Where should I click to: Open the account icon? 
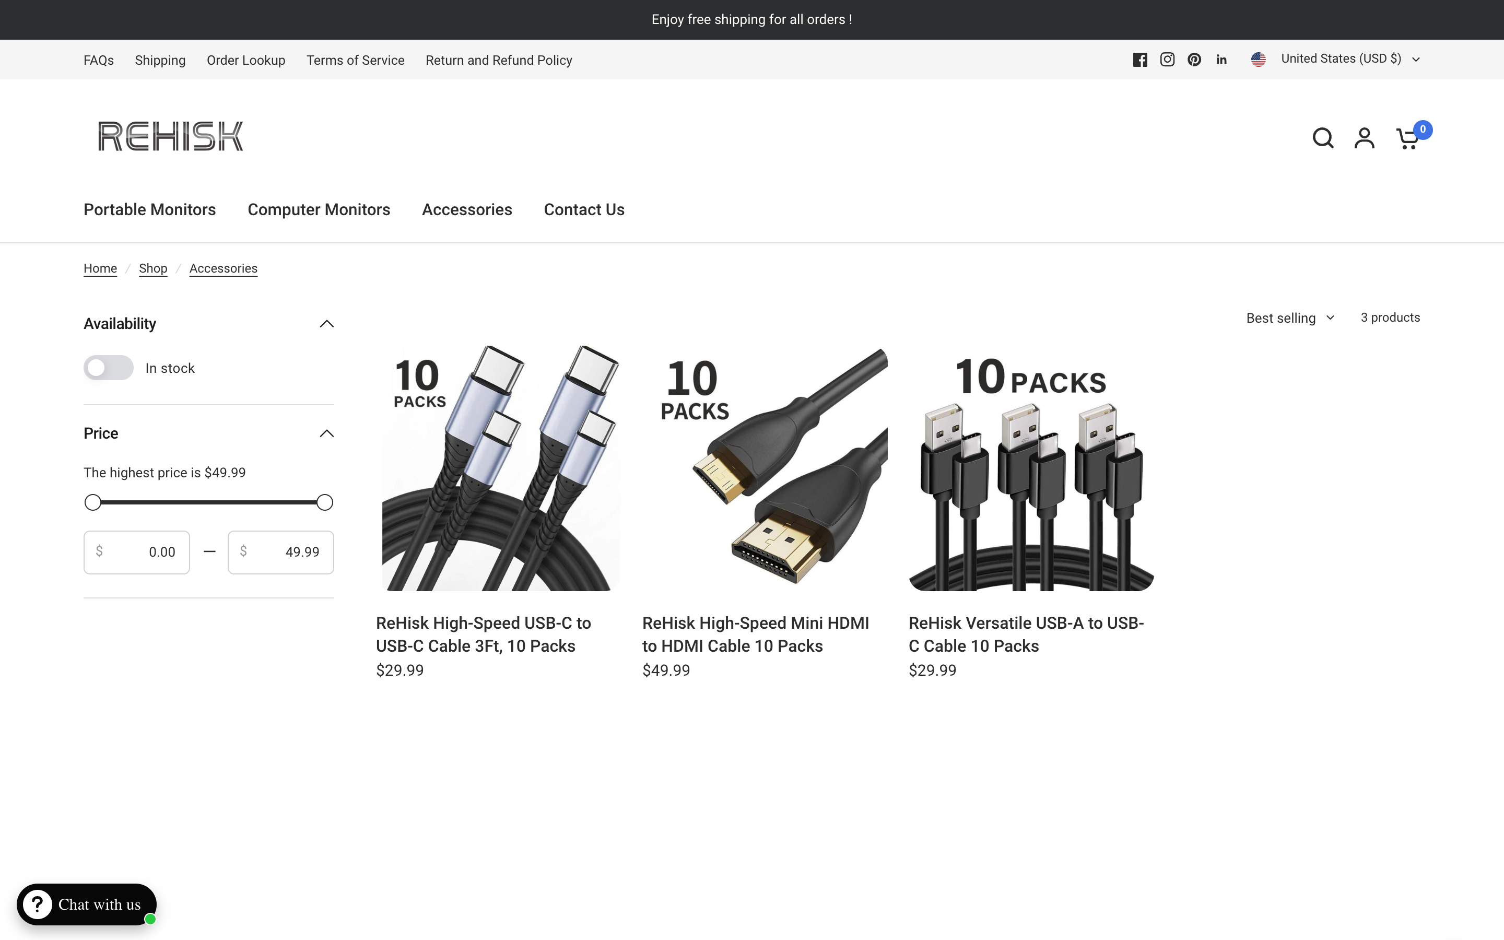click(x=1365, y=137)
